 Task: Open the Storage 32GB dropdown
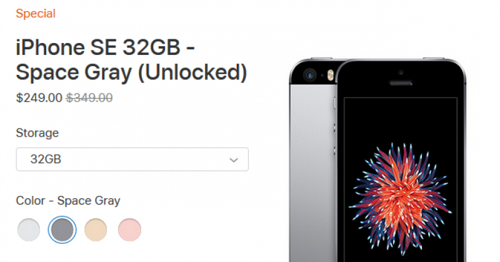(x=132, y=159)
